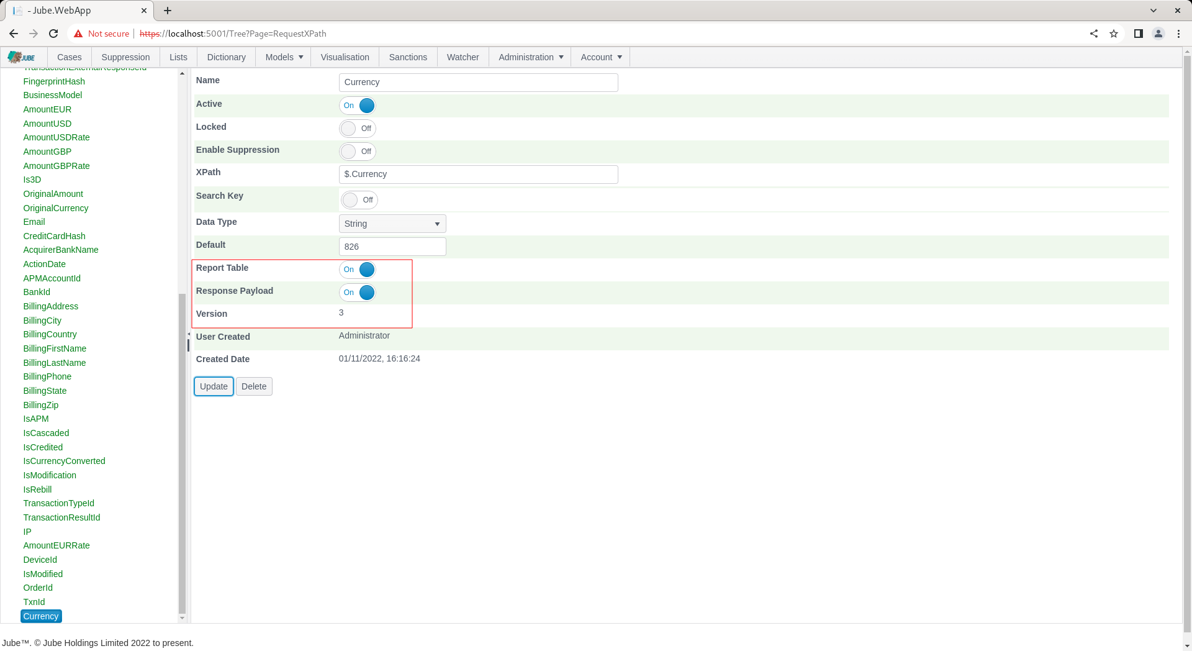Image resolution: width=1192 pixels, height=651 pixels.
Task: Select Is3D in the tree
Action: [32, 180]
